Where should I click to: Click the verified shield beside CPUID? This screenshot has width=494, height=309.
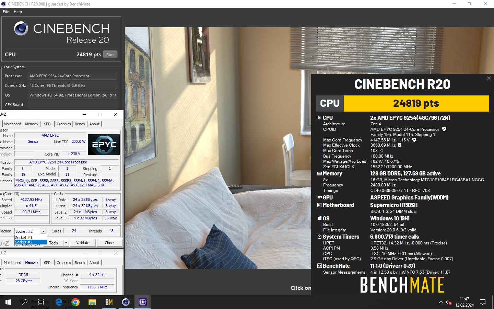point(444,129)
